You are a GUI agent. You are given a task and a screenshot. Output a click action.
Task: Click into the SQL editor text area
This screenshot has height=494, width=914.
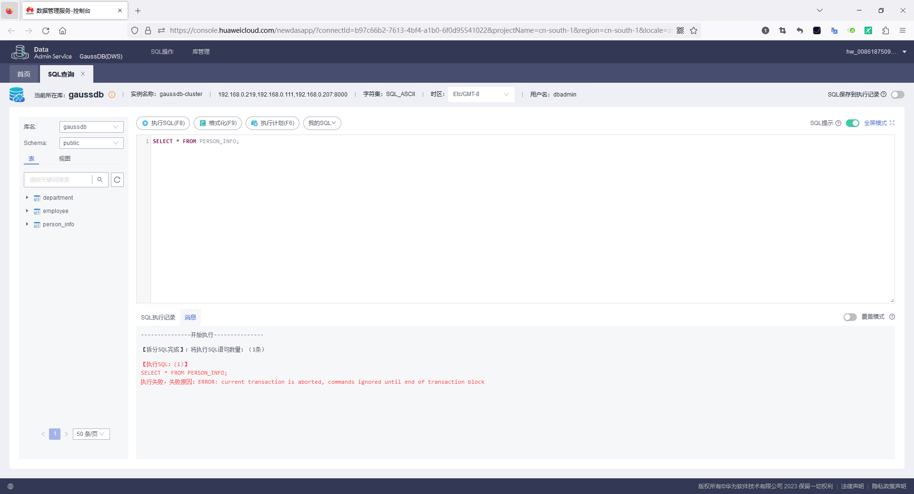522,219
